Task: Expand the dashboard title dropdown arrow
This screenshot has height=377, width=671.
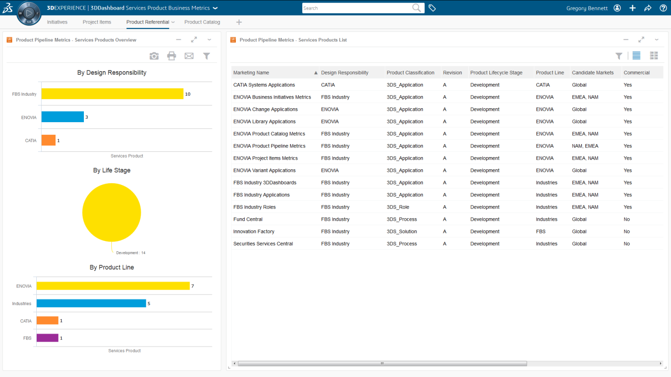Action: (x=215, y=8)
